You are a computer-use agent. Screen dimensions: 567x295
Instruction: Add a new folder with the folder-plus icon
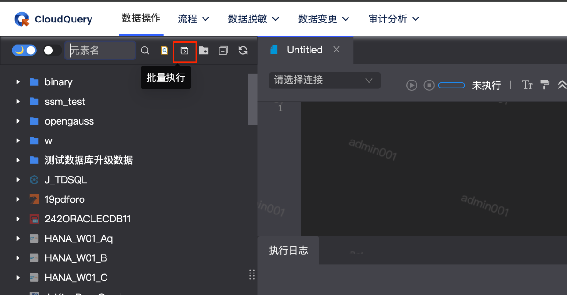click(204, 51)
